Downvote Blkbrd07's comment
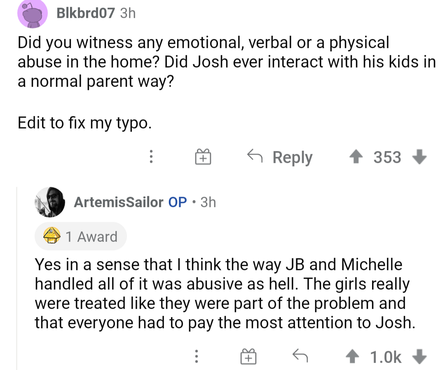This screenshot has width=445, height=370. 419,157
